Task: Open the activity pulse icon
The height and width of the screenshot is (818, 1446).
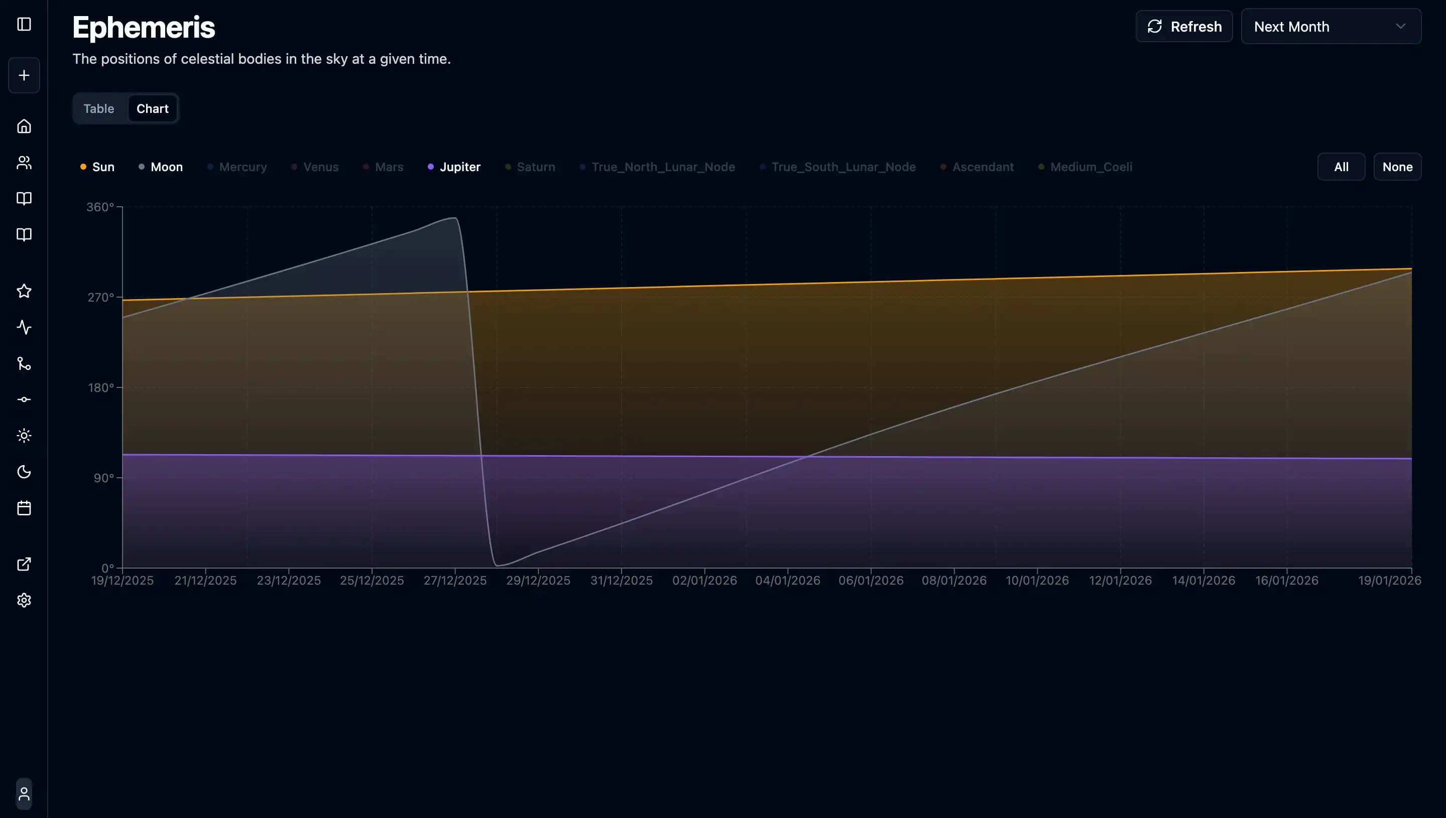Action: click(24, 327)
